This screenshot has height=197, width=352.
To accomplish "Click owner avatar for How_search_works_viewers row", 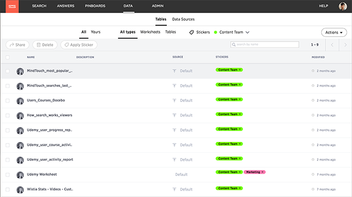I will (20, 116).
